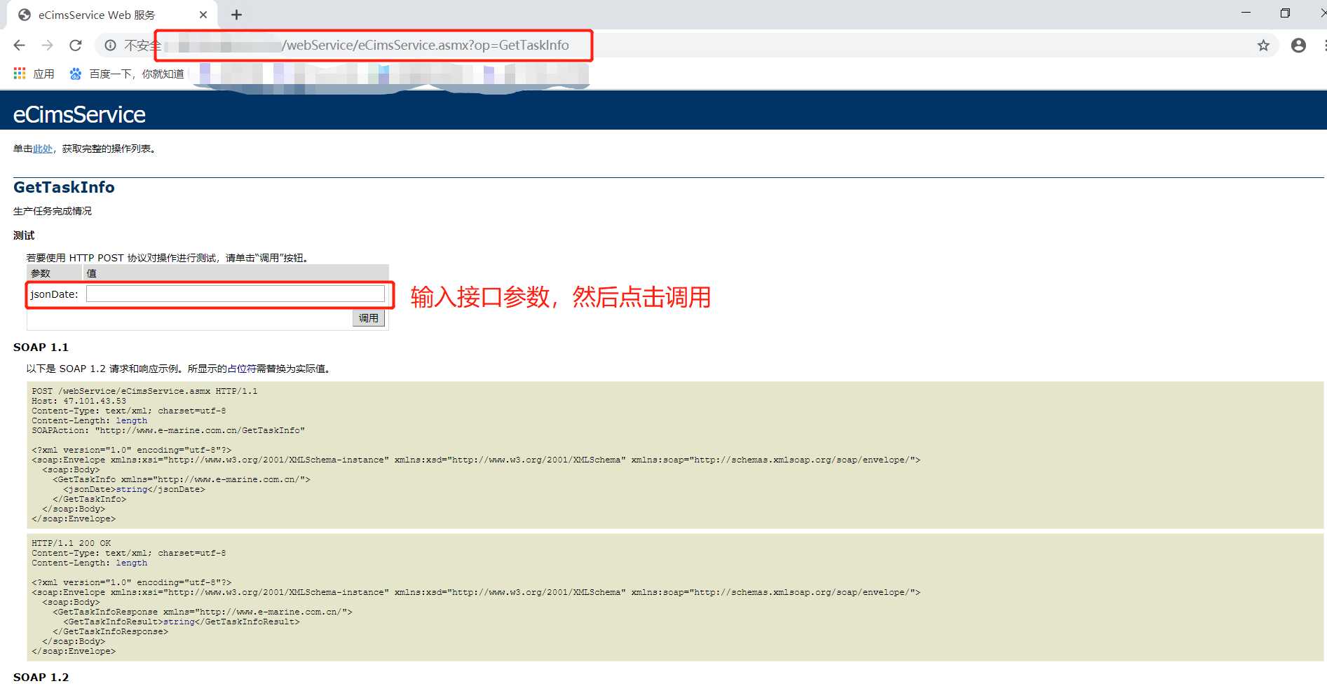1327x693 pixels.
Task: Open the not-secure site info icon
Action: (110, 46)
